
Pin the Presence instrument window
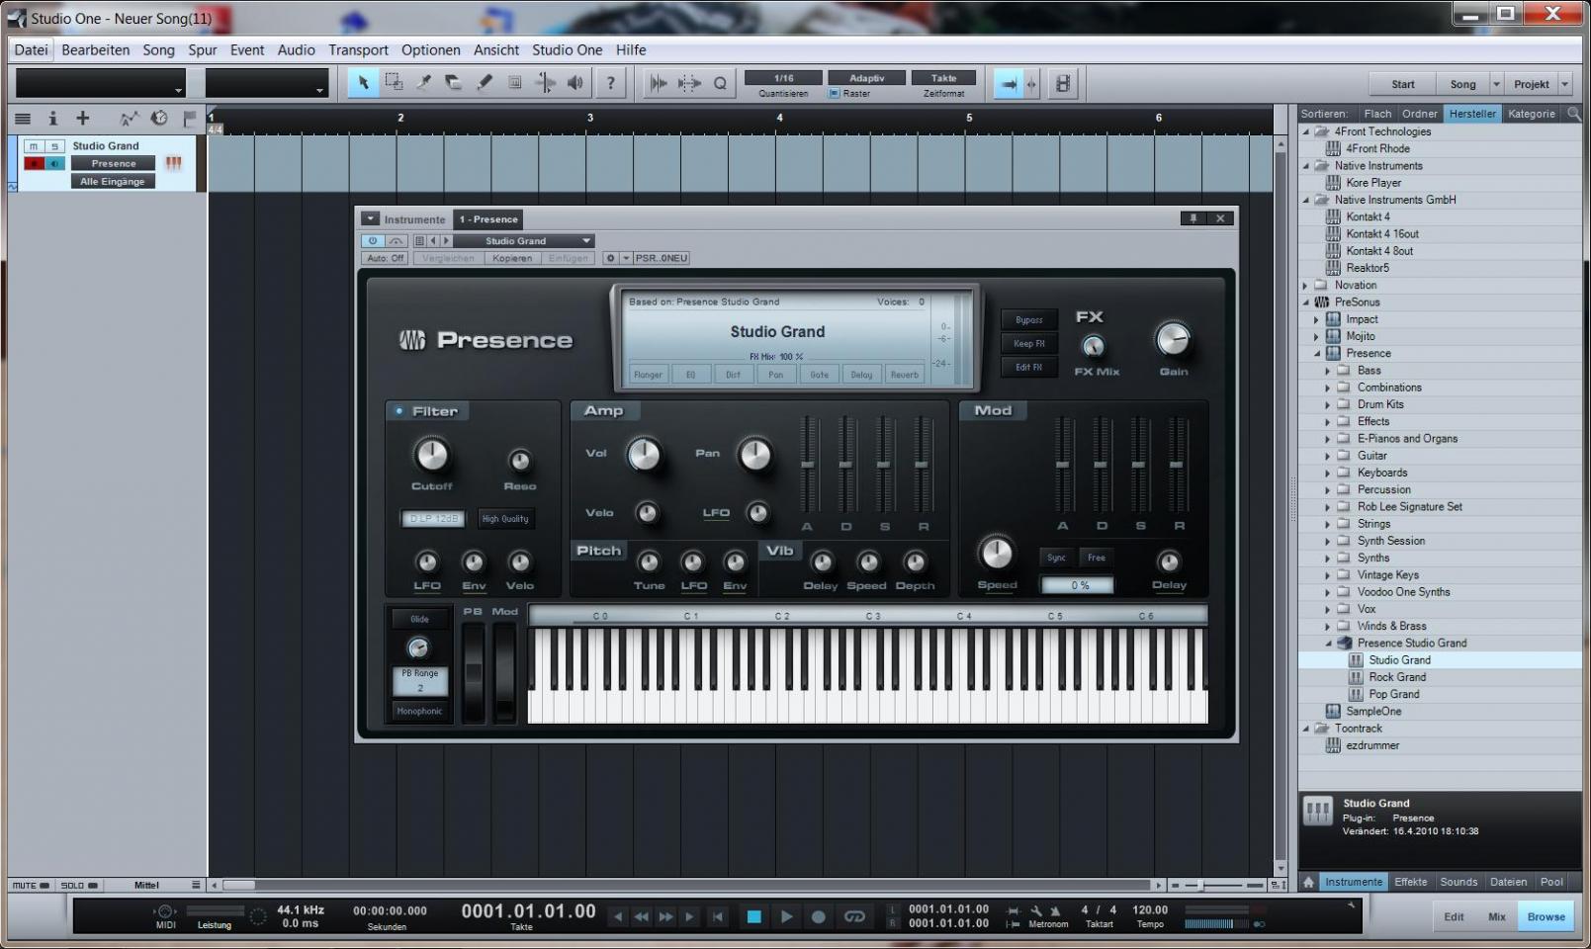pos(1193,218)
